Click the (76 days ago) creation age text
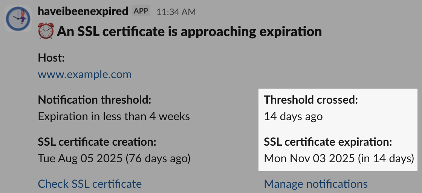422x193 pixels. pyautogui.click(x=157, y=158)
